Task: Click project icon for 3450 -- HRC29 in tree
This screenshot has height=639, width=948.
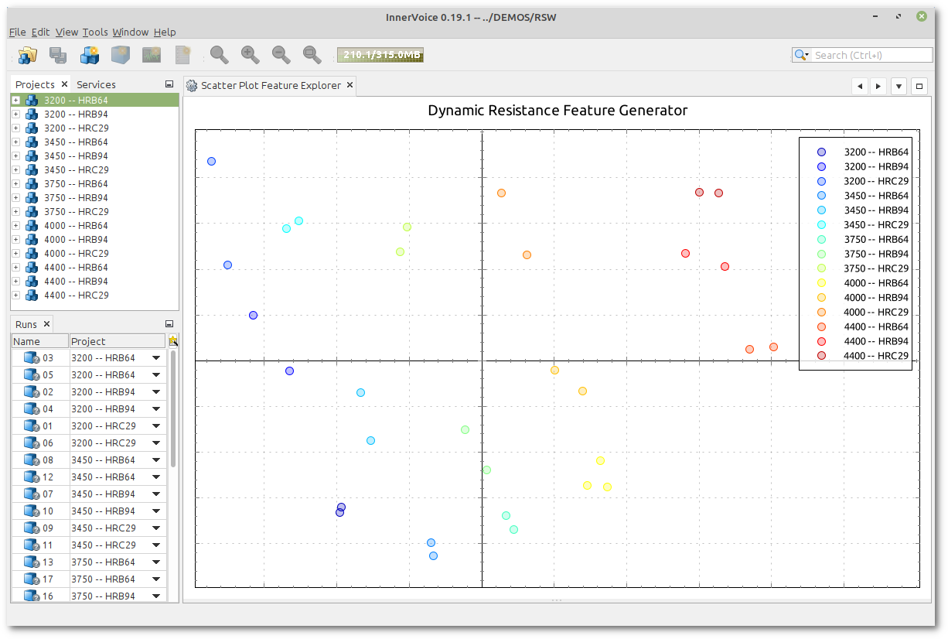Action: coord(32,170)
